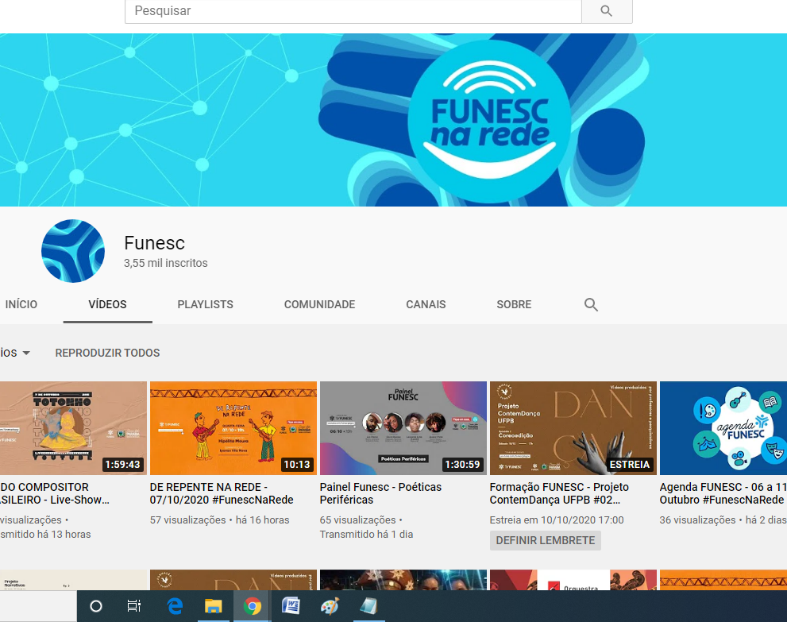Image resolution: width=787 pixels, height=622 pixels.
Task: Focus the Pesquisar search field
Action: pos(353,10)
